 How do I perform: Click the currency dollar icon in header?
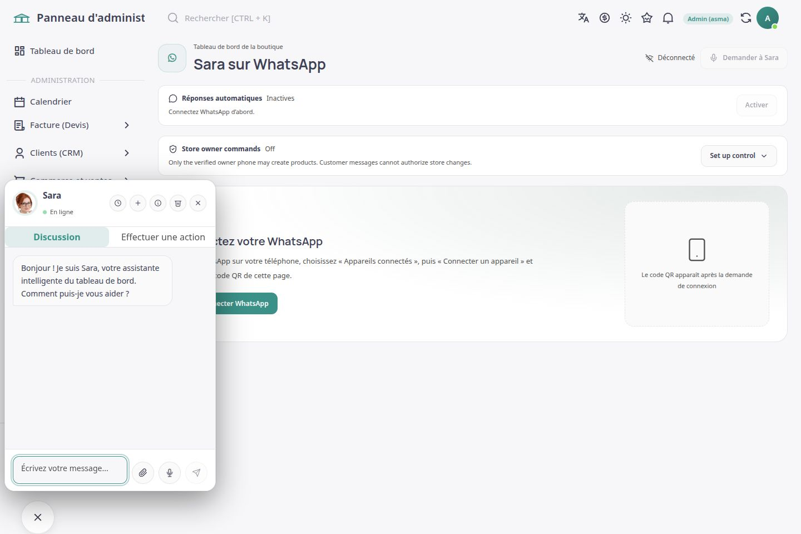pyautogui.click(x=605, y=18)
